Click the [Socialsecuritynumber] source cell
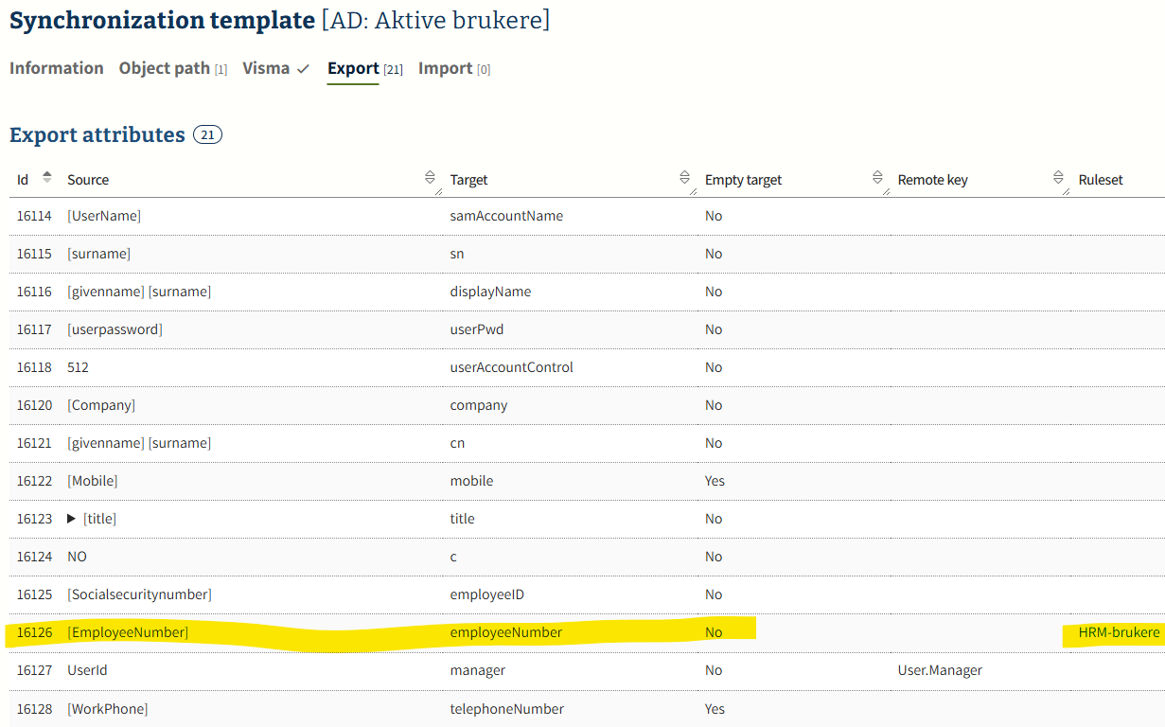The width and height of the screenshot is (1165, 727). click(139, 594)
